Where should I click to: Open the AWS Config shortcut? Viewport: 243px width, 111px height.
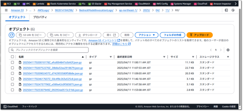pos(160,4)
